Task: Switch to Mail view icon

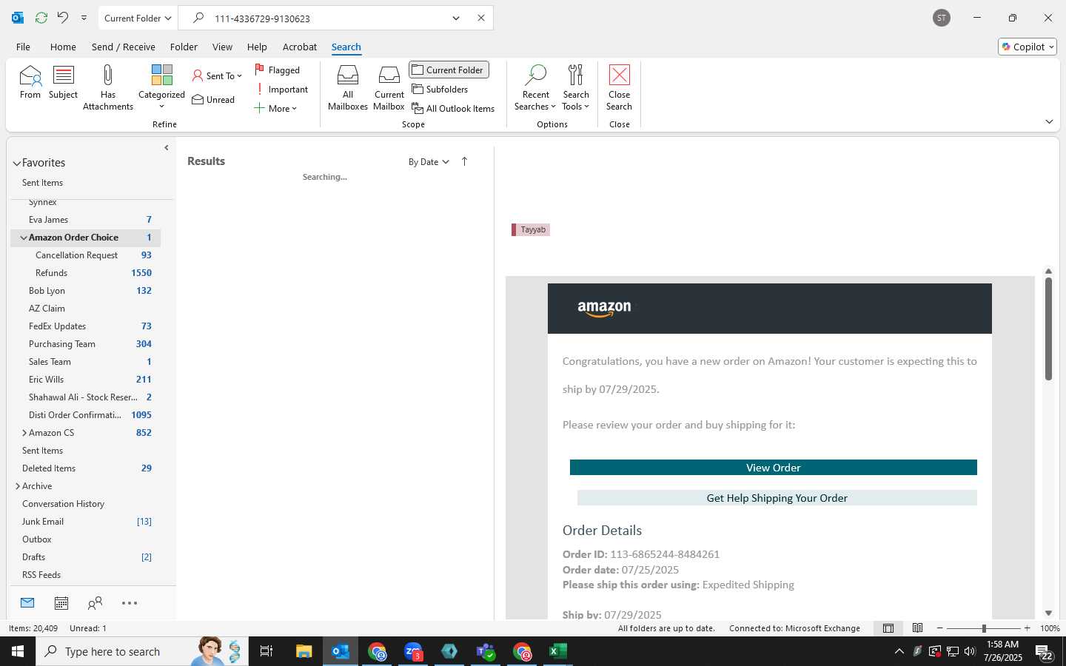Action: coord(27,603)
